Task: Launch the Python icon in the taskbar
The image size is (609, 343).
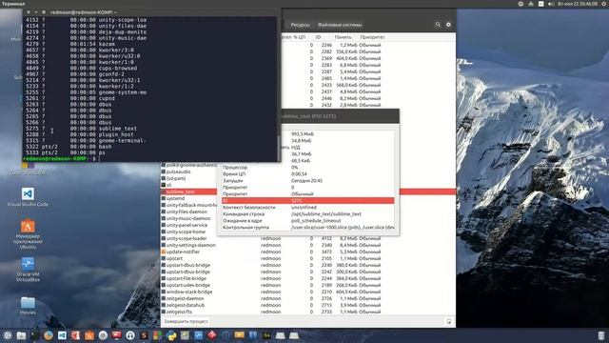Action: click(171, 335)
